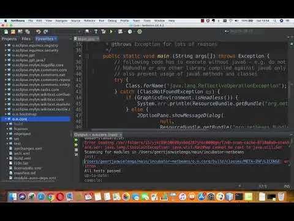This screenshot has width=294, height=221.
Task: Switch to the Files tab
Action: [x=26, y=39]
